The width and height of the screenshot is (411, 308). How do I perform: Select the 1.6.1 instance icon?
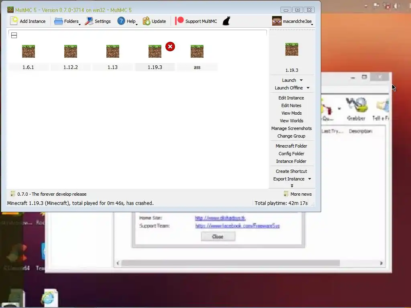tap(28, 51)
